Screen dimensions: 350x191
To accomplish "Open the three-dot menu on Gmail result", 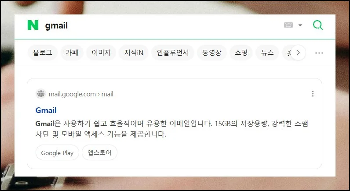I will click(313, 94).
